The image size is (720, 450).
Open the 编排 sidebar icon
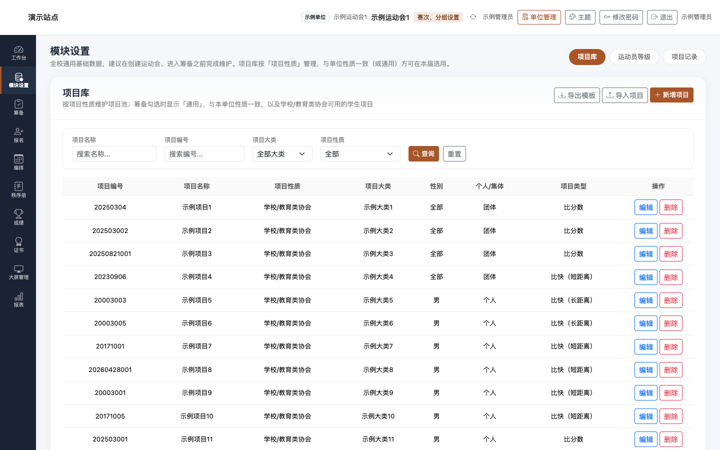[18, 162]
